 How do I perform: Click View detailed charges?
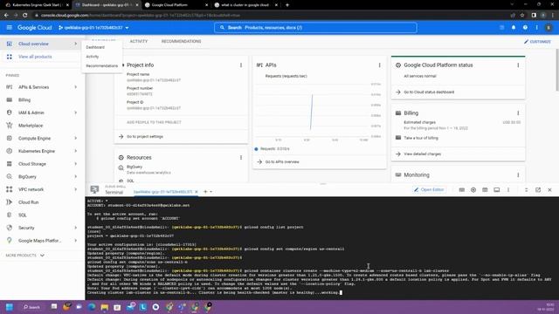click(x=422, y=154)
